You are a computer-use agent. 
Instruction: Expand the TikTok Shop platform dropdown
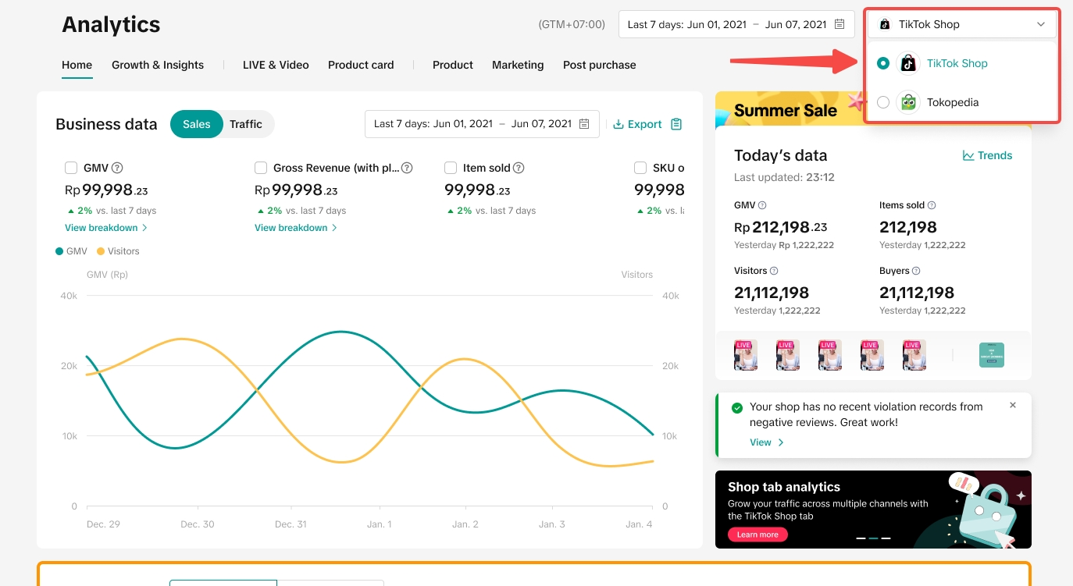(961, 24)
